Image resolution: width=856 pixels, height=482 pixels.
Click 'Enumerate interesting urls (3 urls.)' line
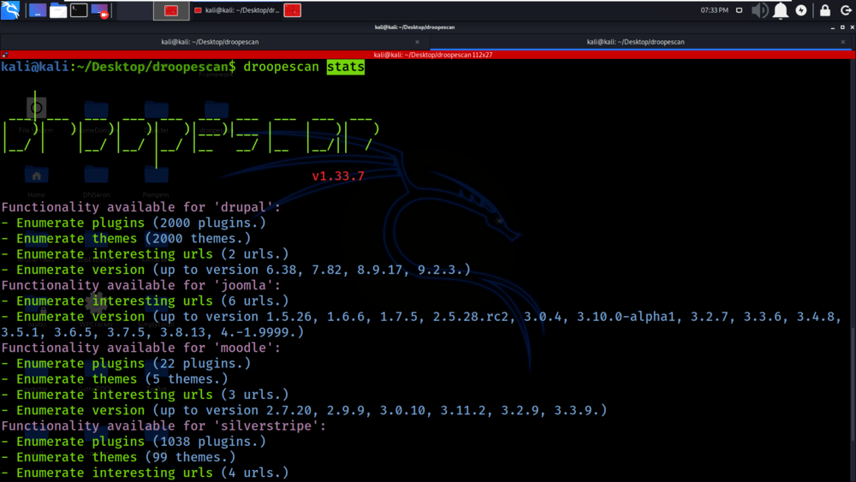tap(146, 395)
